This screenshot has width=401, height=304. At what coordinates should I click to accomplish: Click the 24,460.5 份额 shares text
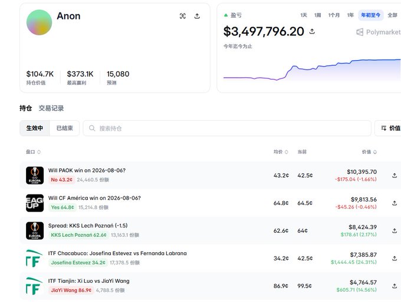(93, 180)
